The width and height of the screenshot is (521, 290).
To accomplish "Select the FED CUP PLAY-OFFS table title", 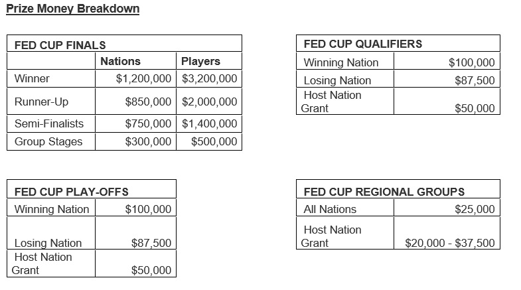I will (71, 192).
